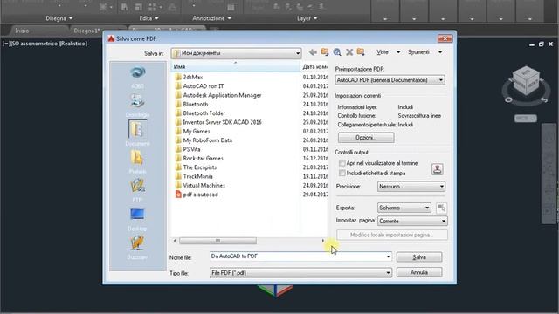Click the horizontal scrollbar thumb in file list
The width and height of the screenshot is (559, 314).
(217, 241)
